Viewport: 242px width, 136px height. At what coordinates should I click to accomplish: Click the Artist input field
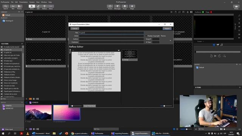pos(111,36)
